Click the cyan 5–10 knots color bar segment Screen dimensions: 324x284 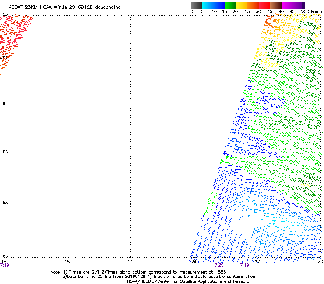[208, 5]
